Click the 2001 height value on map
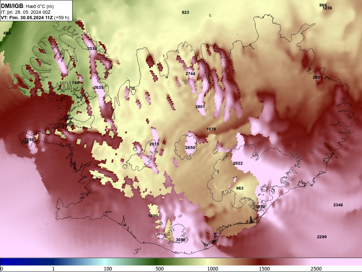 point(317,77)
